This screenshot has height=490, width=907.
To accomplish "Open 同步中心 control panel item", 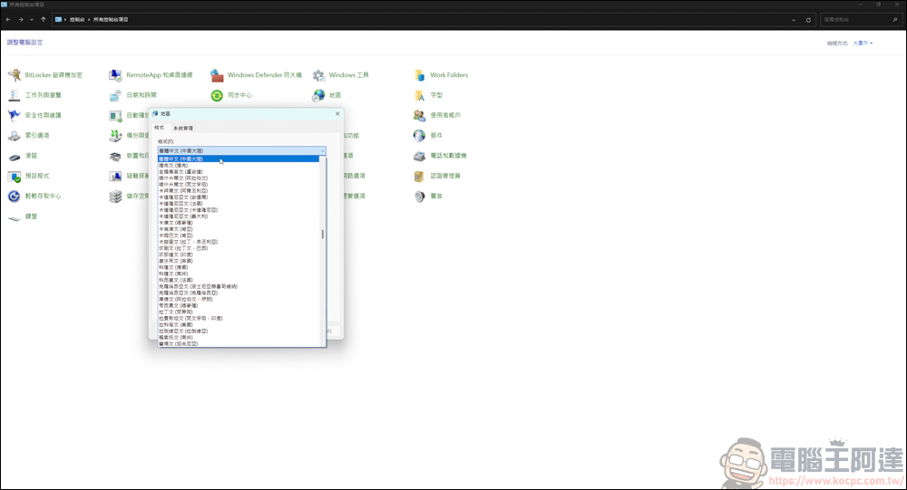I will (x=231, y=95).
